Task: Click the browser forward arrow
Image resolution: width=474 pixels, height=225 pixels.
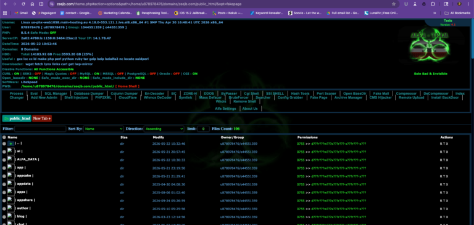Action: (x=15, y=4)
